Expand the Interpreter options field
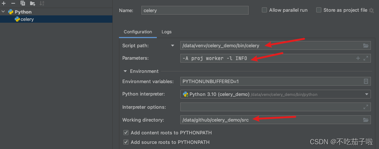Viewport: 379px width, 149px height. pos(366,107)
